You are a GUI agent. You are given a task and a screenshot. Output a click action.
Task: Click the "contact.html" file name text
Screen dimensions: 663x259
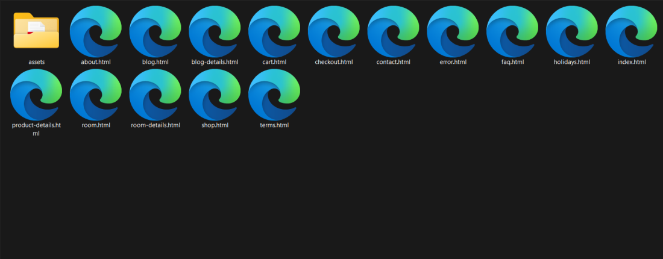click(x=393, y=62)
